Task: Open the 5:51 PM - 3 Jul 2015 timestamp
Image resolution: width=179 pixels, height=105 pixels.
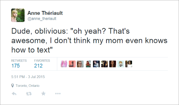Action: [x=28, y=77]
